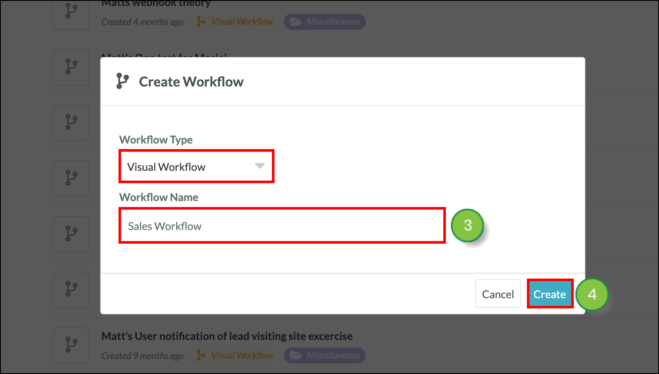Open Matt's User notification workflow title
Image resolution: width=659 pixels, height=374 pixels.
coord(227,336)
